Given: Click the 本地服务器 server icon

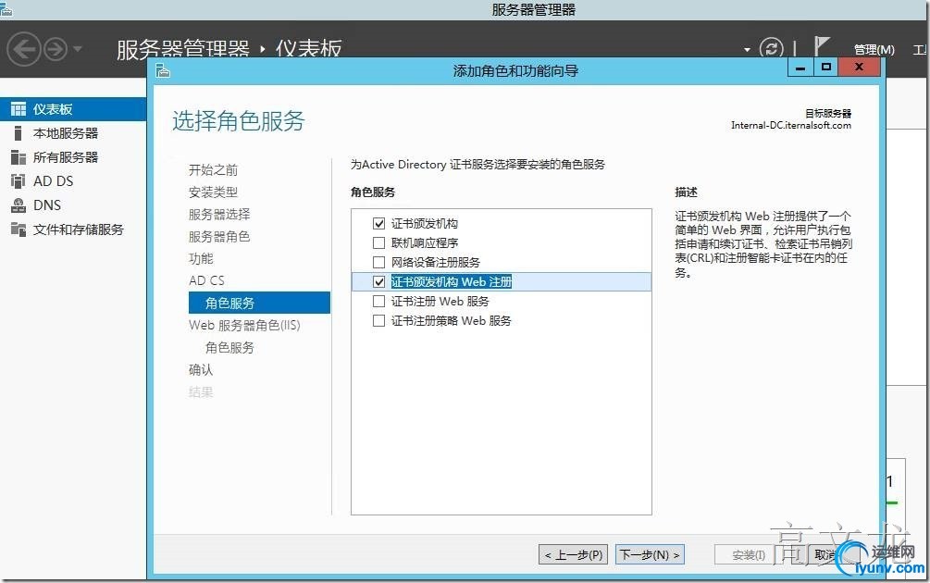Looking at the screenshot, I should (18, 133).
